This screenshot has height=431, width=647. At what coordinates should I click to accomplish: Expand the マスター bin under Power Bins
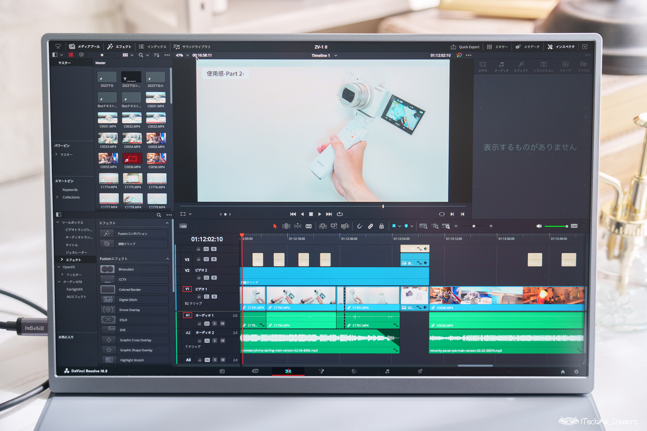point(56,155)
